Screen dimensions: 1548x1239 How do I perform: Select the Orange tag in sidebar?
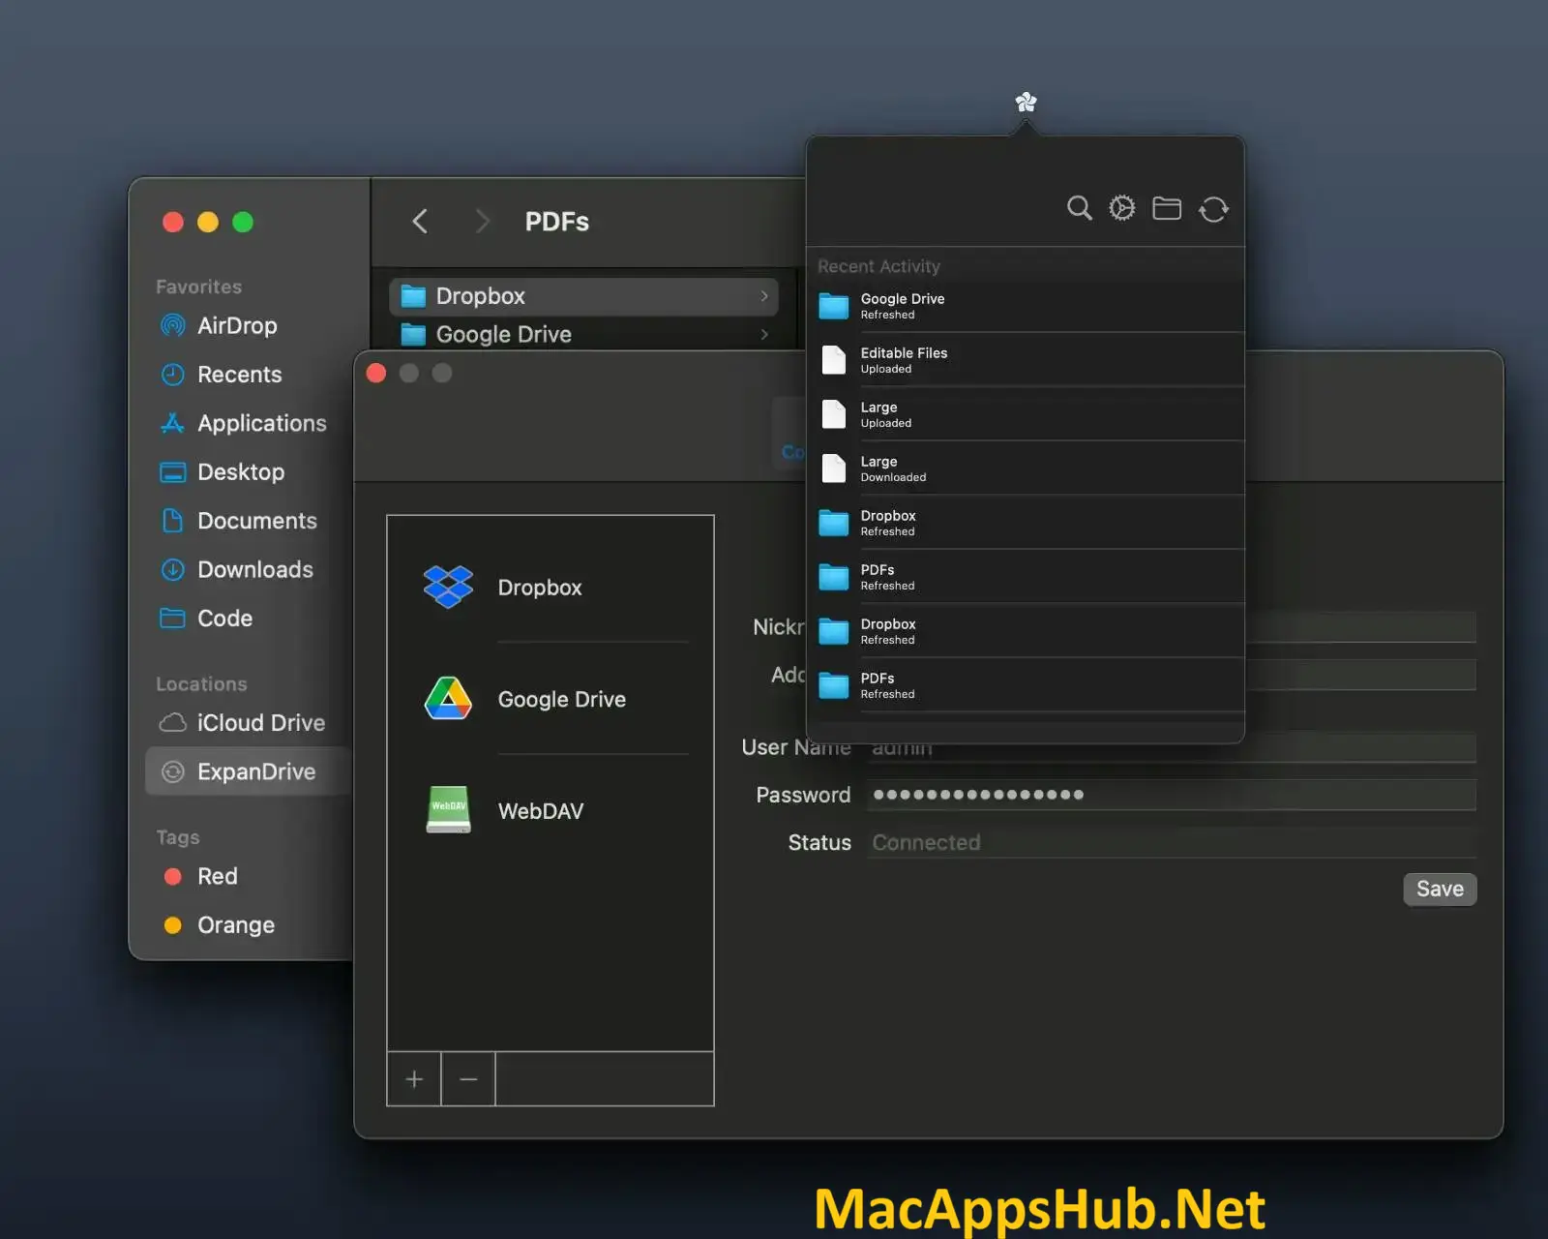[235, 925]
